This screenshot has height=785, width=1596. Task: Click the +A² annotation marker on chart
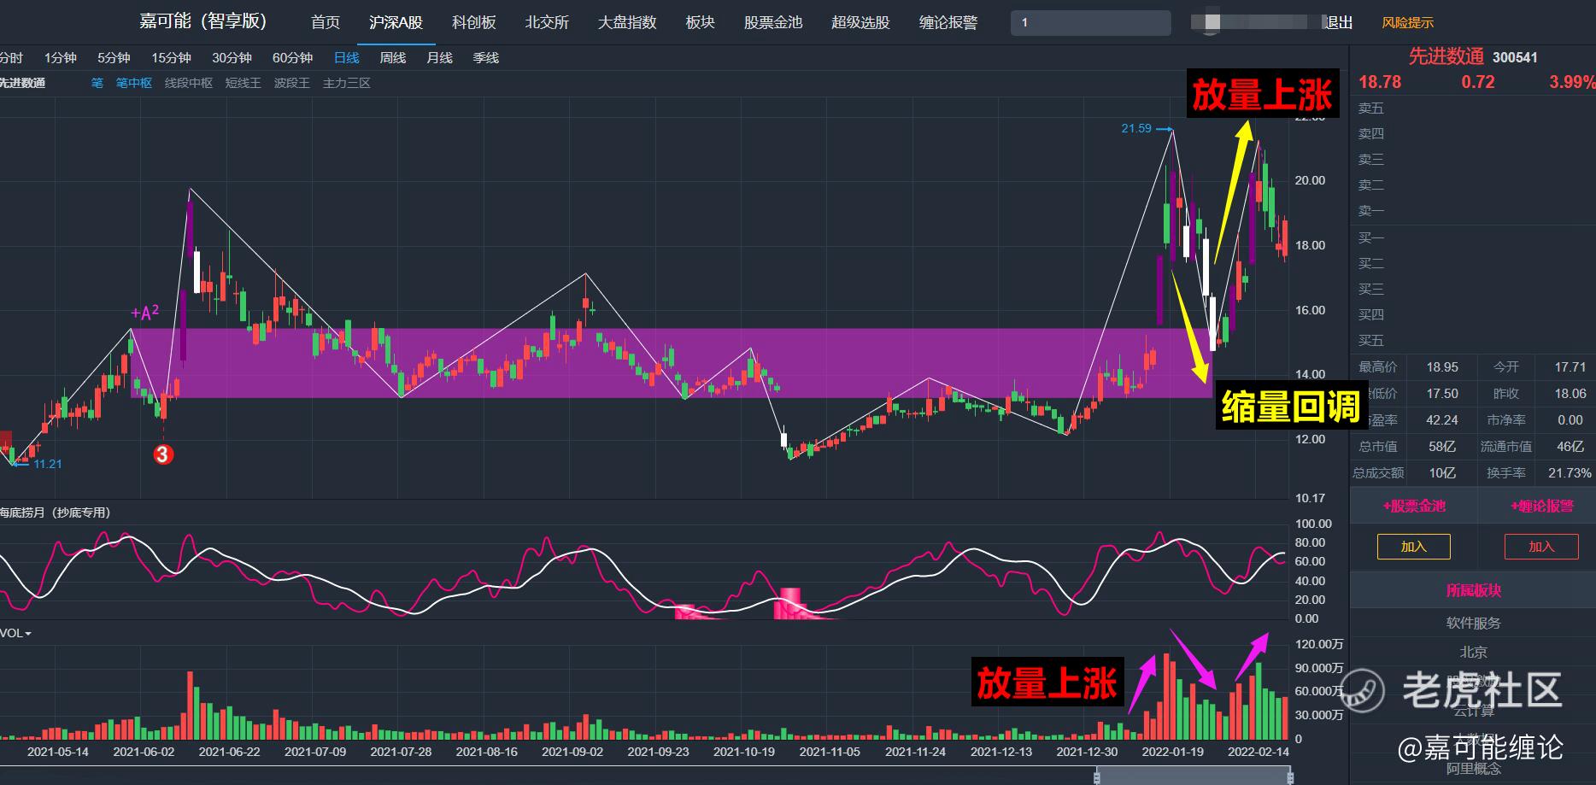[144, 313]
